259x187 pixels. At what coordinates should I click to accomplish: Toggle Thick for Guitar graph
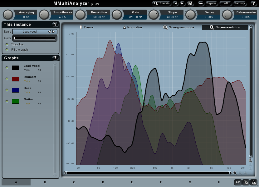pyautogui.click(x=27, y=104)
